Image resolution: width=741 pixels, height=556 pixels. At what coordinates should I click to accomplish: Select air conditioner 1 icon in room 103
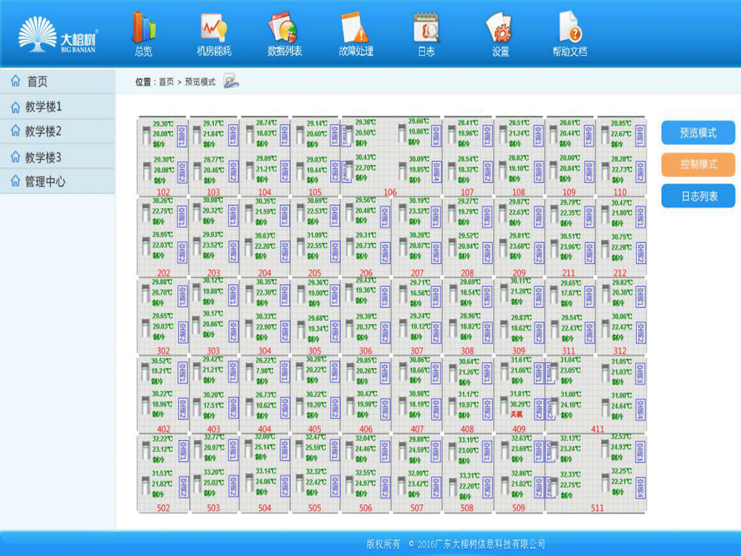197,135
